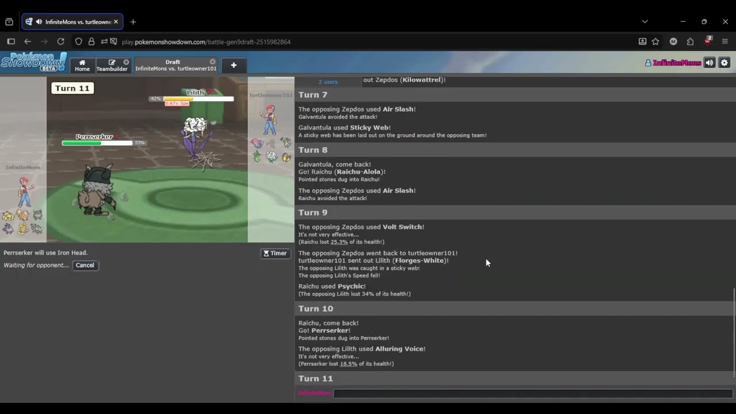This screenshot has width=736, height=414.
Task: Cancel the Iron Head move choice
Action: coord(85,265)
